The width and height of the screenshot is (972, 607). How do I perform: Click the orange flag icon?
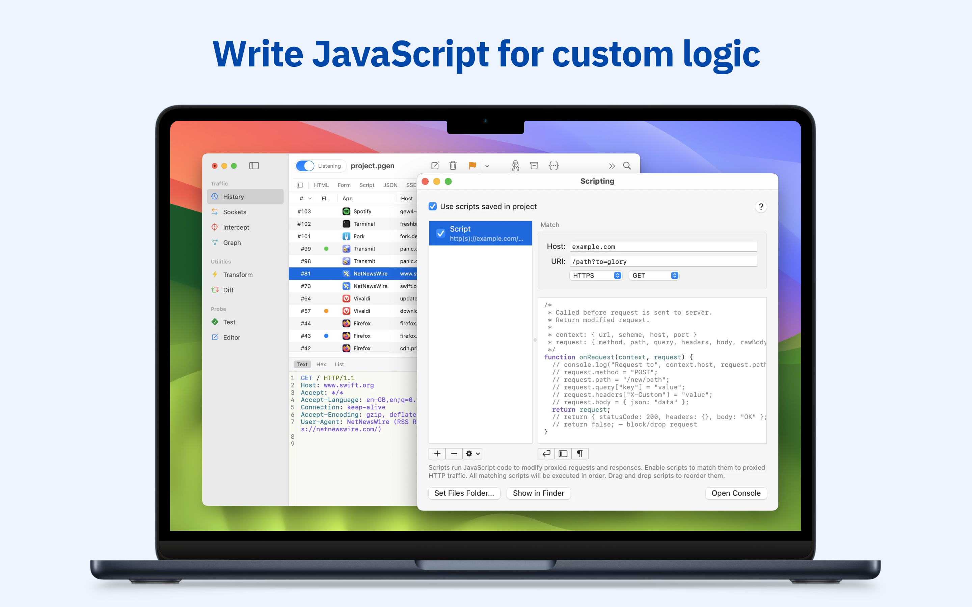(x=473, y=165)
